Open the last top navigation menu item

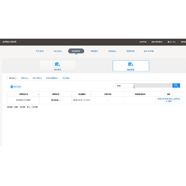[149, 51]
